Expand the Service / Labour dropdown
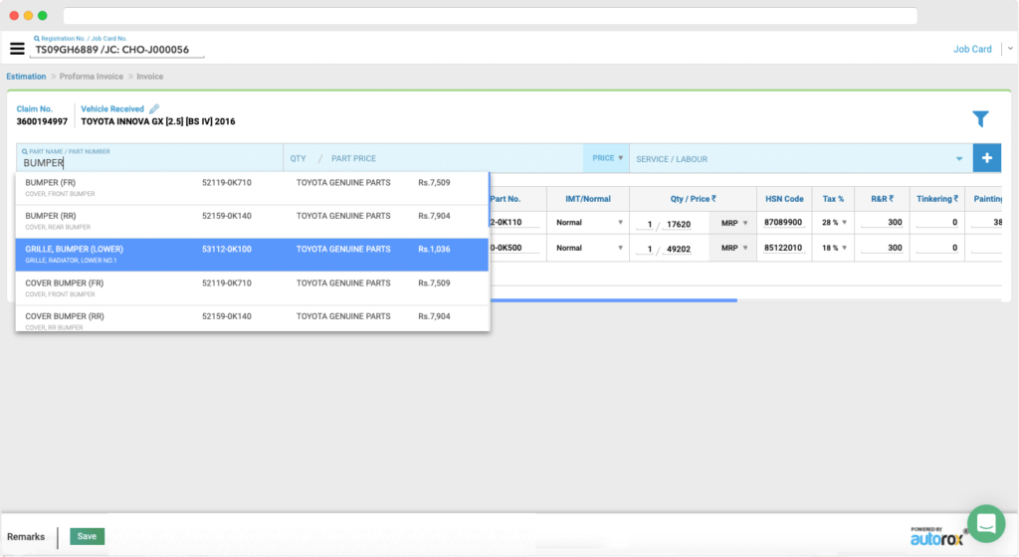This screenshot has width=1019, height=557. 959,158
